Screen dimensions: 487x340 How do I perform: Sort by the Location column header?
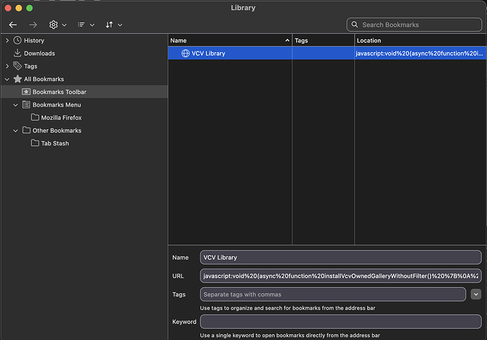click(x=421, y=40)
